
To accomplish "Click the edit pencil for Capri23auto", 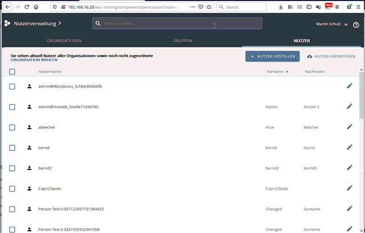I will click(350, 188).
